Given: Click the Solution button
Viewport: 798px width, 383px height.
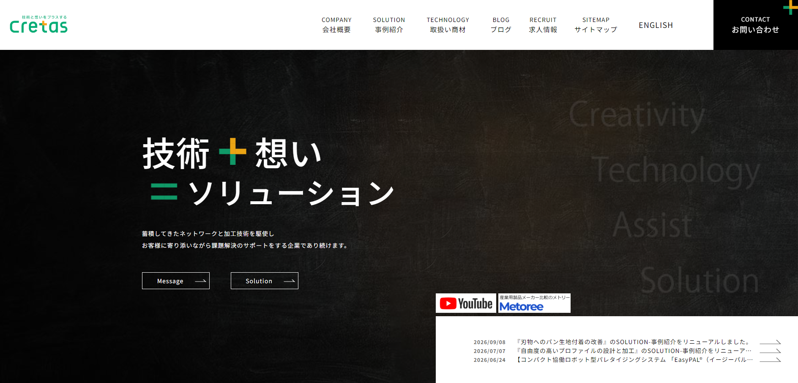Looking at the screenshot, I should 265,281.
